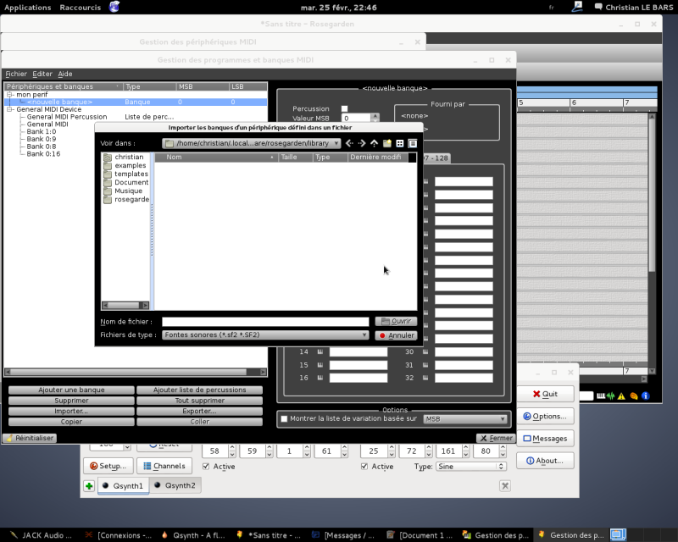This screenshot has width=678, height=542.
Task: Click the Annuler button
Action: pyautogui.click(x=396, y=335)
